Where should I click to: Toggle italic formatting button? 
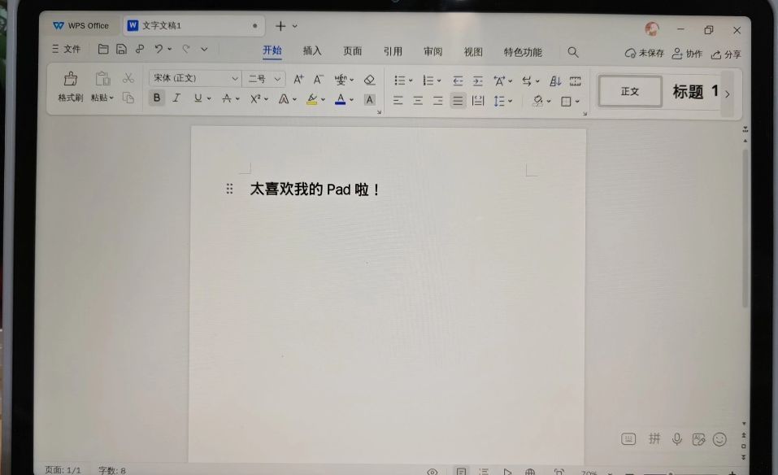[176, 98]
